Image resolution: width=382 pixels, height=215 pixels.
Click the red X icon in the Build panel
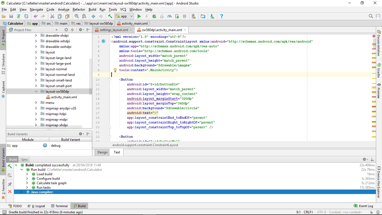click(x=10, y=191)
